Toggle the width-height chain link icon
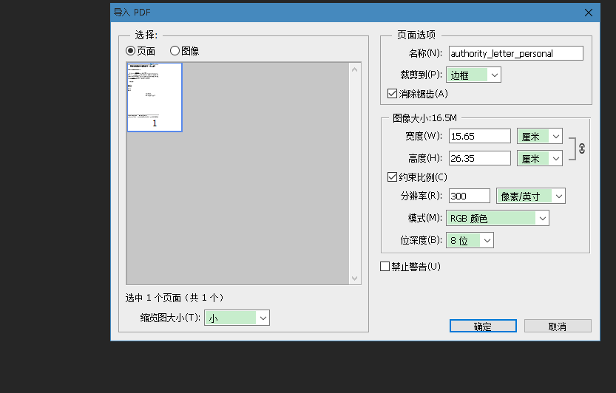 coord(582,148)
